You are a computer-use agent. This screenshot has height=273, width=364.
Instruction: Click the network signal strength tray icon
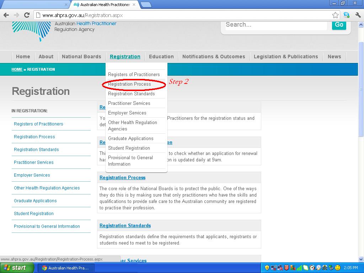(x=300, y=268)
